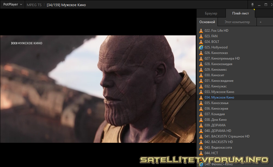Open the PotPlayer main menu dropdown
The width and height of the screenshot is (273, 167).
[13, 4]
